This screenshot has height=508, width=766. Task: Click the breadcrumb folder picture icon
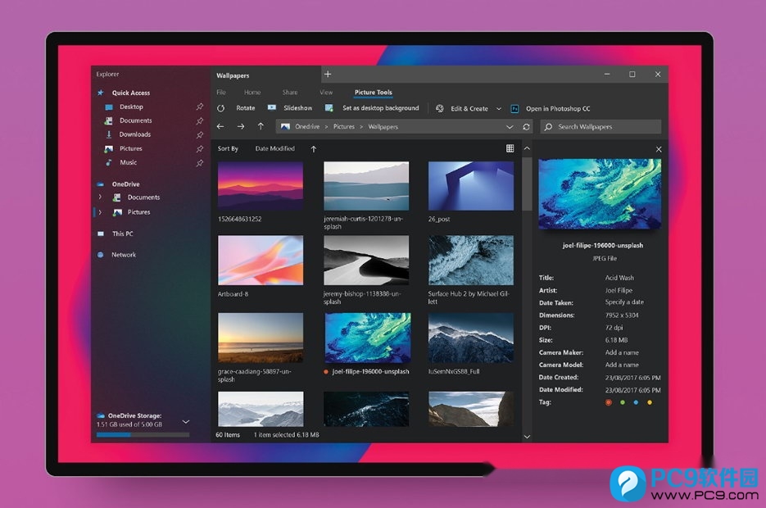click(285, 126)
